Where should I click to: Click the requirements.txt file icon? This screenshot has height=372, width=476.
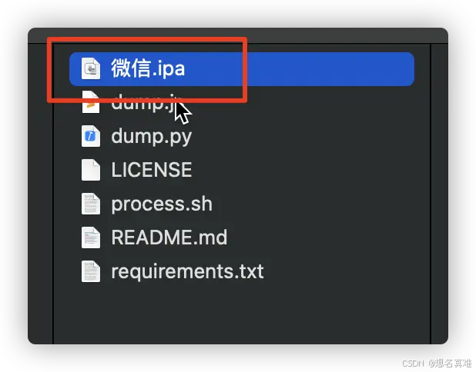coord(91,271)
